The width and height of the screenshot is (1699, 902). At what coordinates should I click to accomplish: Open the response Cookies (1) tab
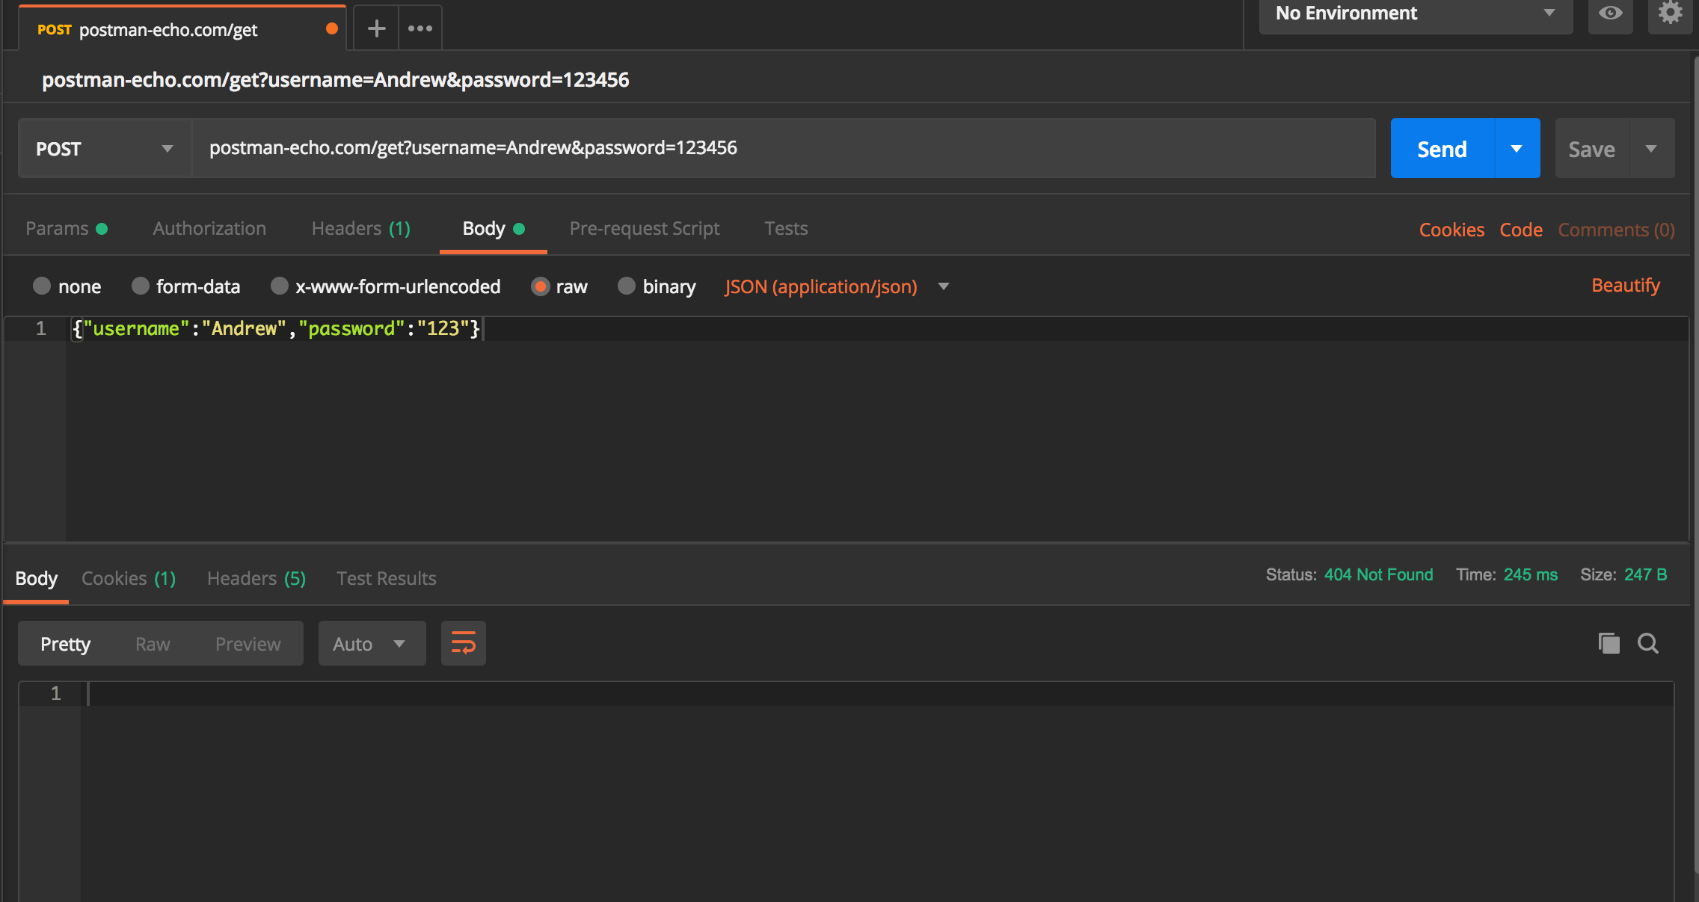(x=129, y=578)
